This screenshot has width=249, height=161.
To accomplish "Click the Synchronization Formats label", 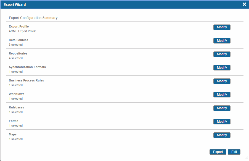I will pyautogui.click(x=27, y=67).
